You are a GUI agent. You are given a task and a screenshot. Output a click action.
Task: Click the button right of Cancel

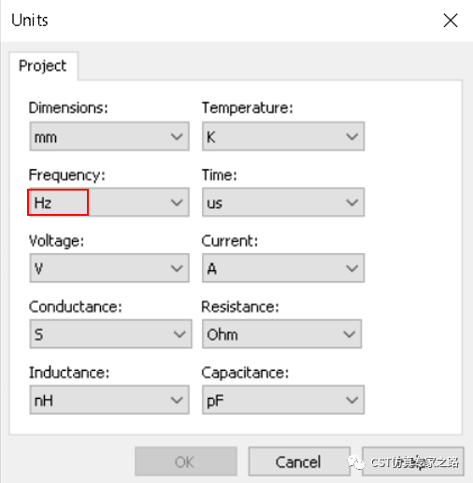click(413, 462)
